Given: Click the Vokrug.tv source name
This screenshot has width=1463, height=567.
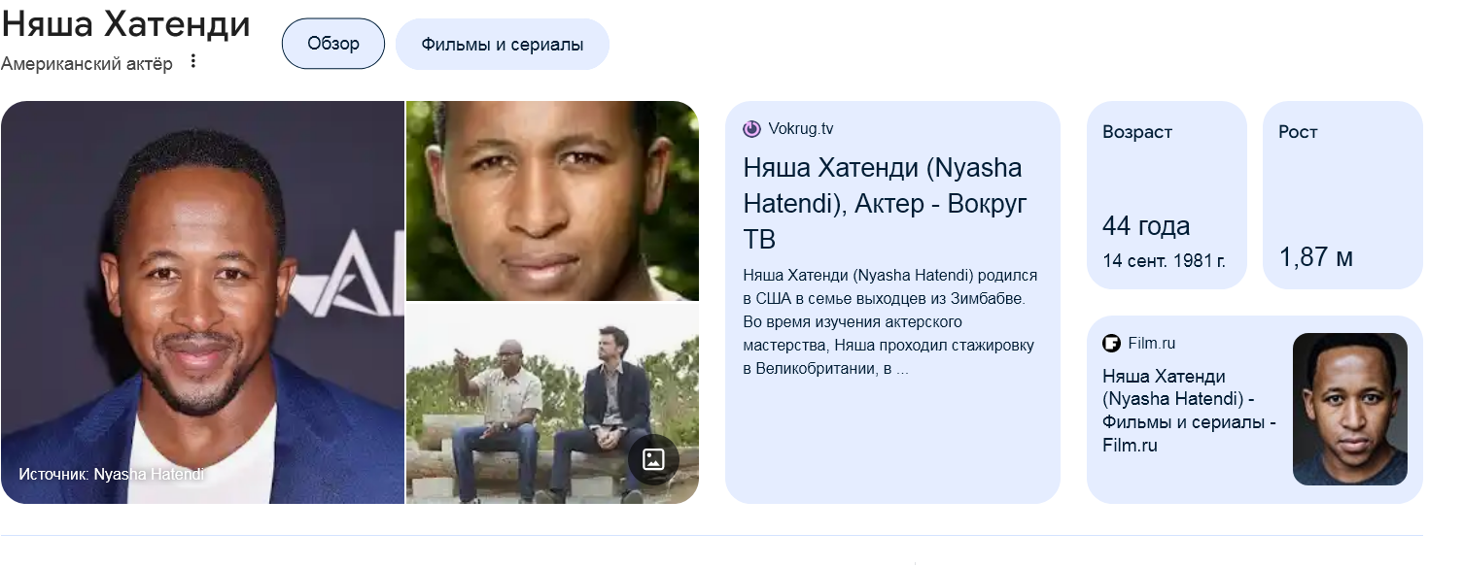Looking at the screenshot, I should (801, 128).
